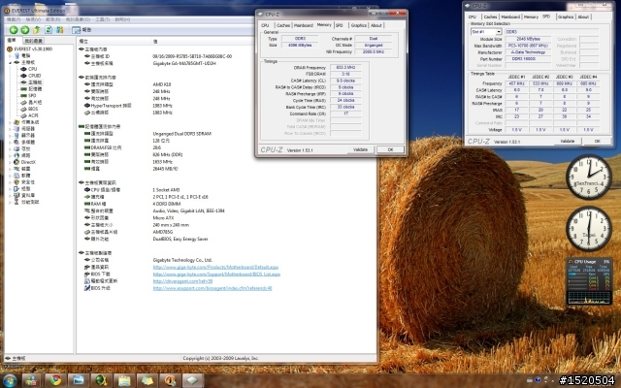Open the esupport.com biosagent link
The image size is (621, 388).
tap(212, 288)
